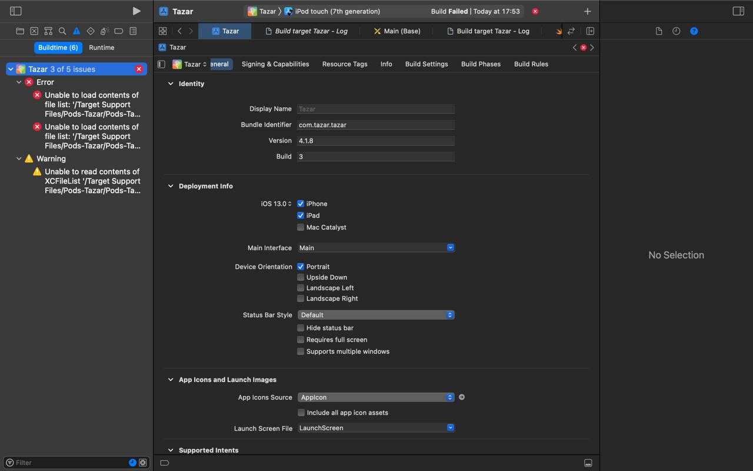Viewport: 753px width, 471px height.
Task: Toggle code review swap arrows
Action: pos(571,31)
